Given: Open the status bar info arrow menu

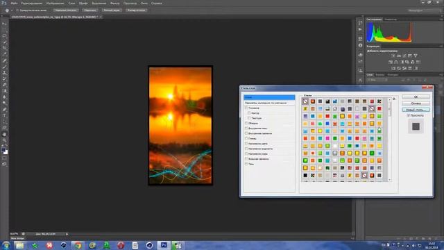Looking at the screenshot, I should pyautogui.click(x=67, y=234).
